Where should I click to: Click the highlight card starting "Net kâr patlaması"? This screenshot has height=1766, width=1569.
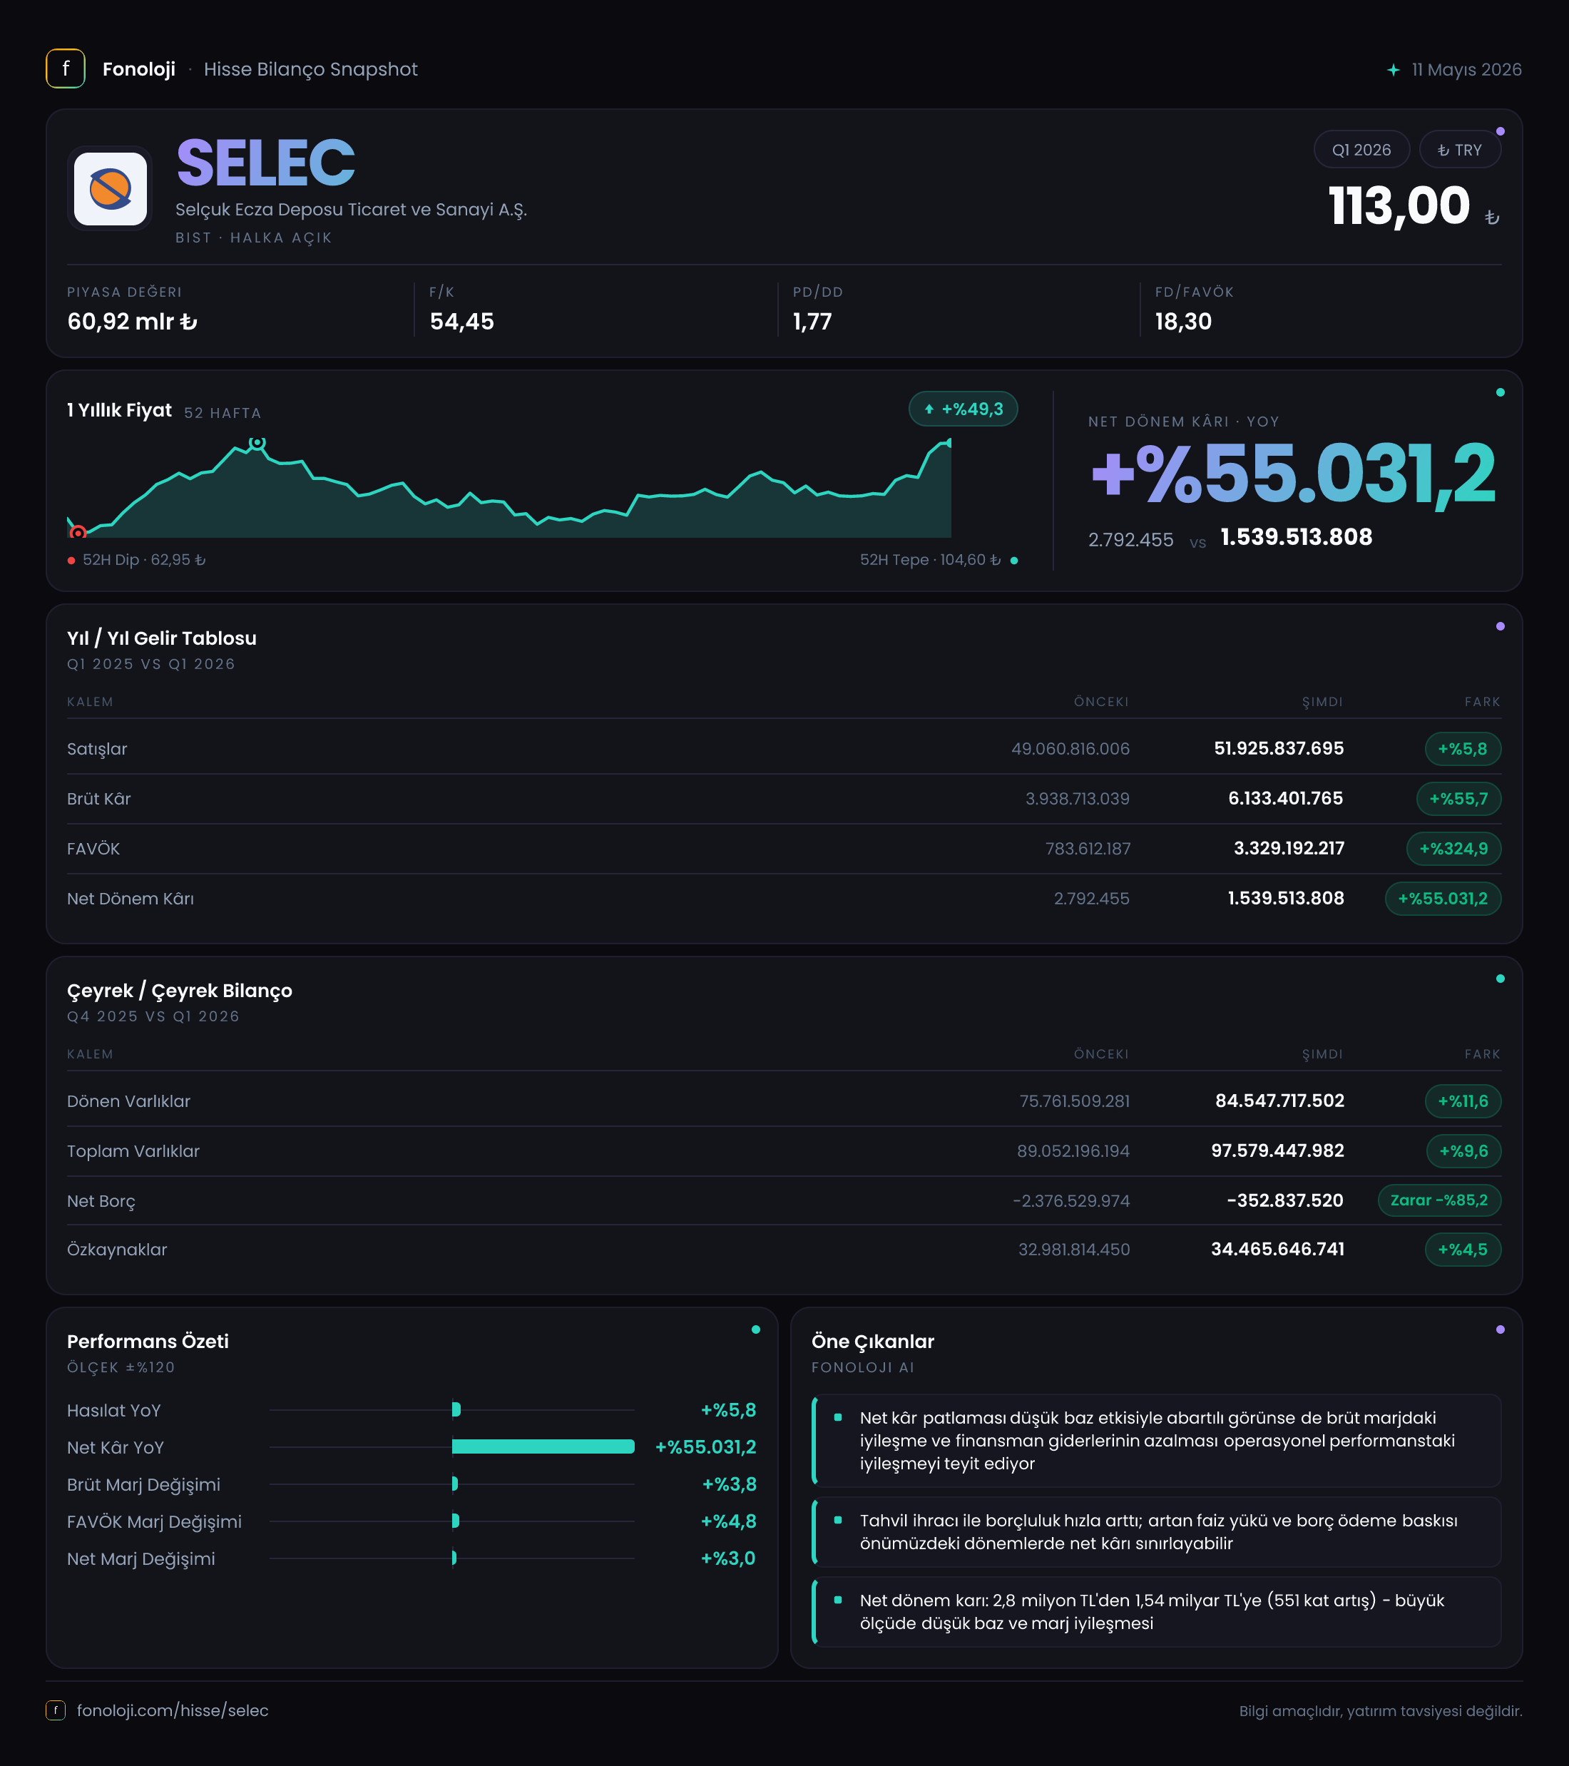point(1157,1440)
